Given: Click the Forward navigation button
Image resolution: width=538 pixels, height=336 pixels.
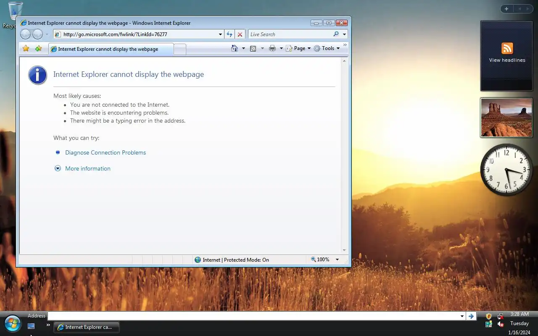Looking at the screenshot, I should tap(38, 34).
